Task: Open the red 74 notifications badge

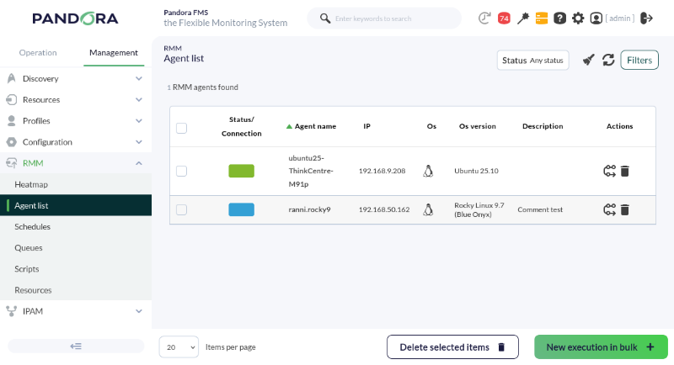Action: (504, 18)
